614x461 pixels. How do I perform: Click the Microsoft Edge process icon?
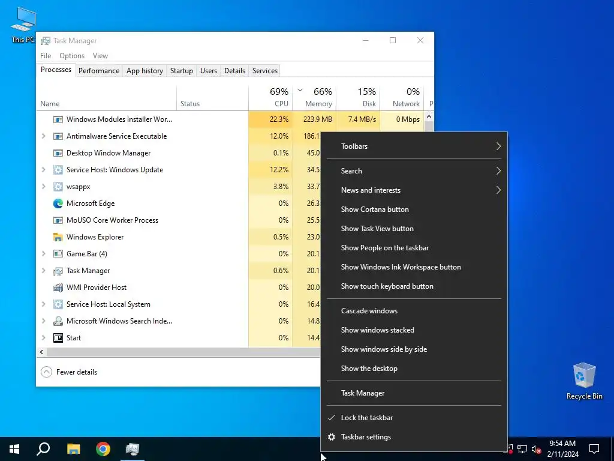point(58,203)
